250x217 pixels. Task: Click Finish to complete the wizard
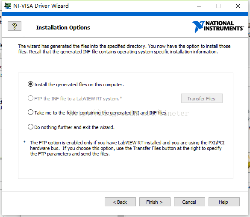155,202
